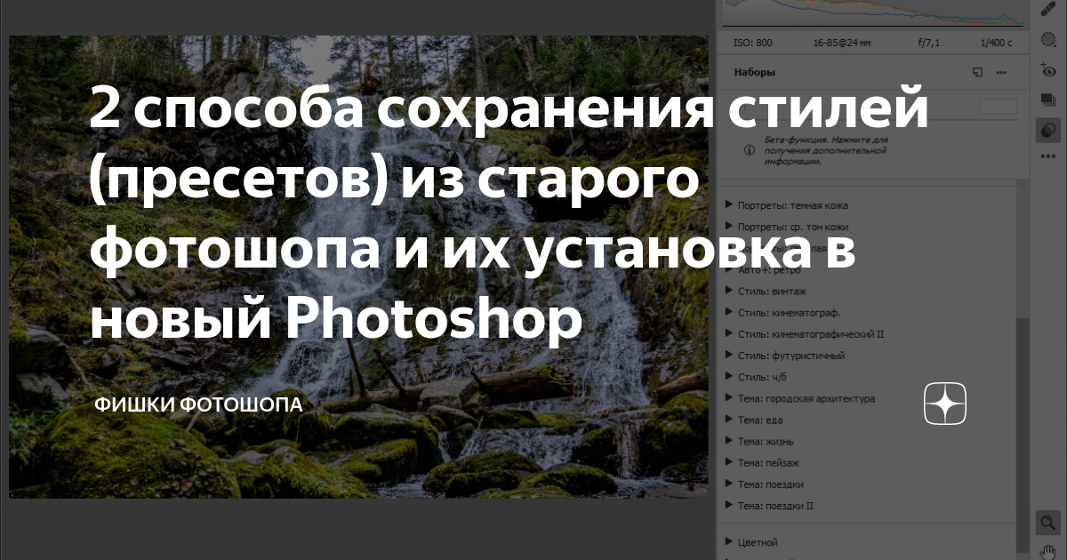Click the preset amount value field

click(998, 107)
